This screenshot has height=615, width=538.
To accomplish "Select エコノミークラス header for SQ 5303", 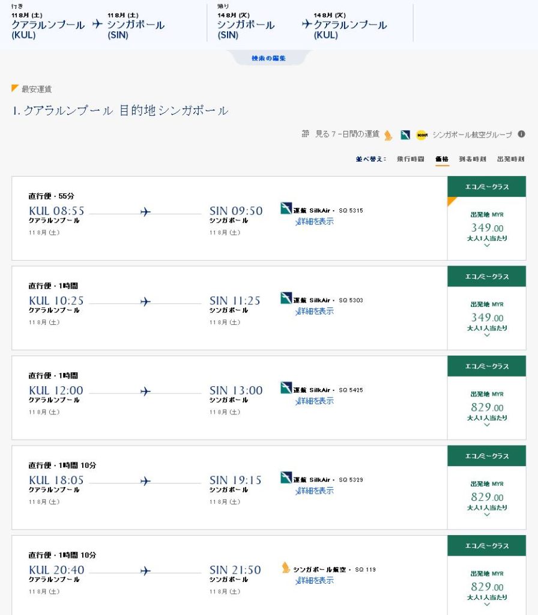I will pyautogui.click(x=486, y=276).
